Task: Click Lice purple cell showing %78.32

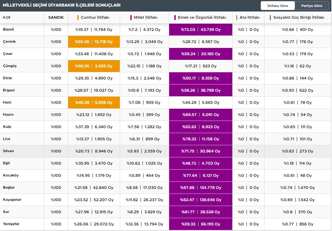Action: [x=200, y=139]
